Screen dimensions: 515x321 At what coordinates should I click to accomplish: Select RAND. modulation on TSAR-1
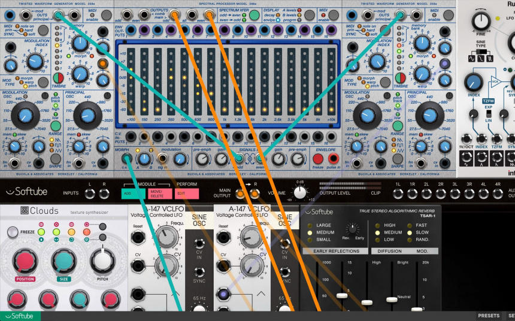(x=410, y=240)
